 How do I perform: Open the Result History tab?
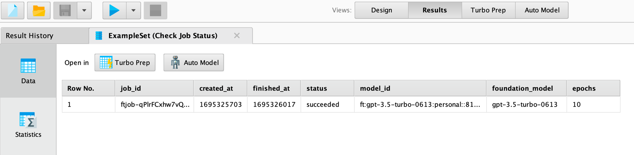(29, 36)
